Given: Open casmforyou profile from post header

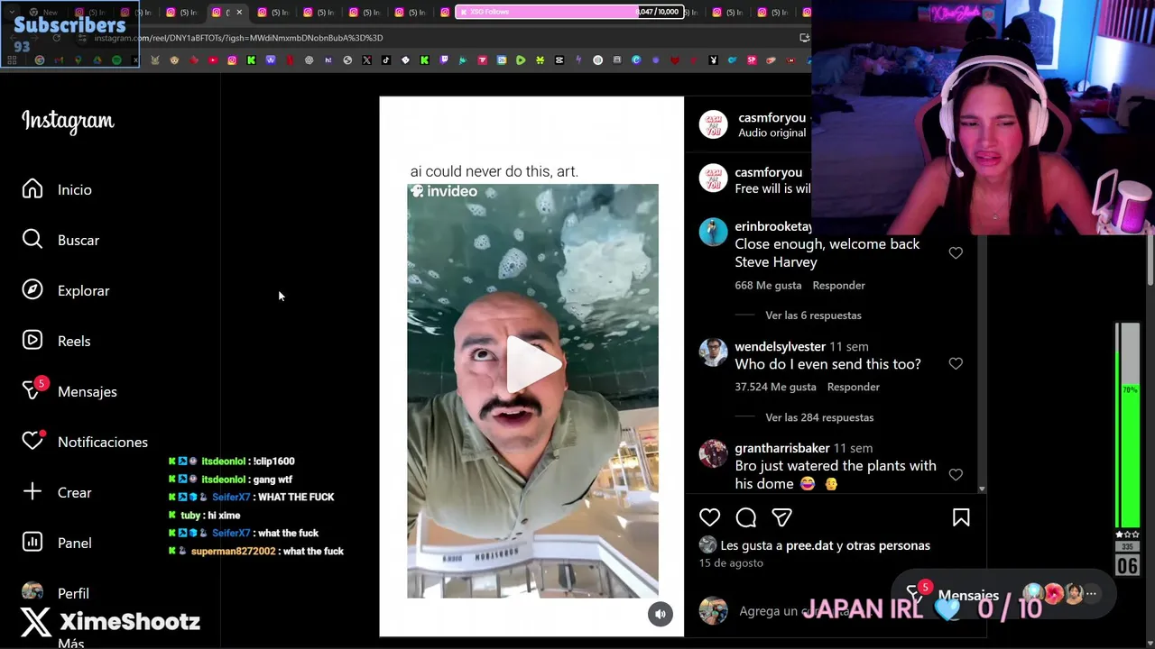Looking at the screenshot, I should pos(772,118).
